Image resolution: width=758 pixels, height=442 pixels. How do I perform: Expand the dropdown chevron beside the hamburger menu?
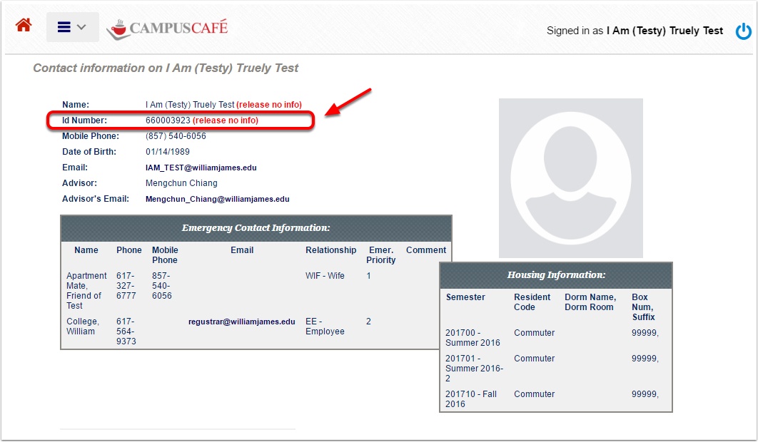(x=81, y=26)
